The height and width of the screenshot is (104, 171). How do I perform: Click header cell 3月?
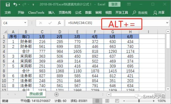pos(77,37)
